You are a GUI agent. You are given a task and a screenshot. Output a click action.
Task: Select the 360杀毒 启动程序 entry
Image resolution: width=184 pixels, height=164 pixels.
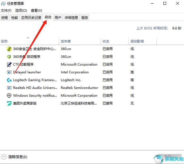[x=27, y=57]
